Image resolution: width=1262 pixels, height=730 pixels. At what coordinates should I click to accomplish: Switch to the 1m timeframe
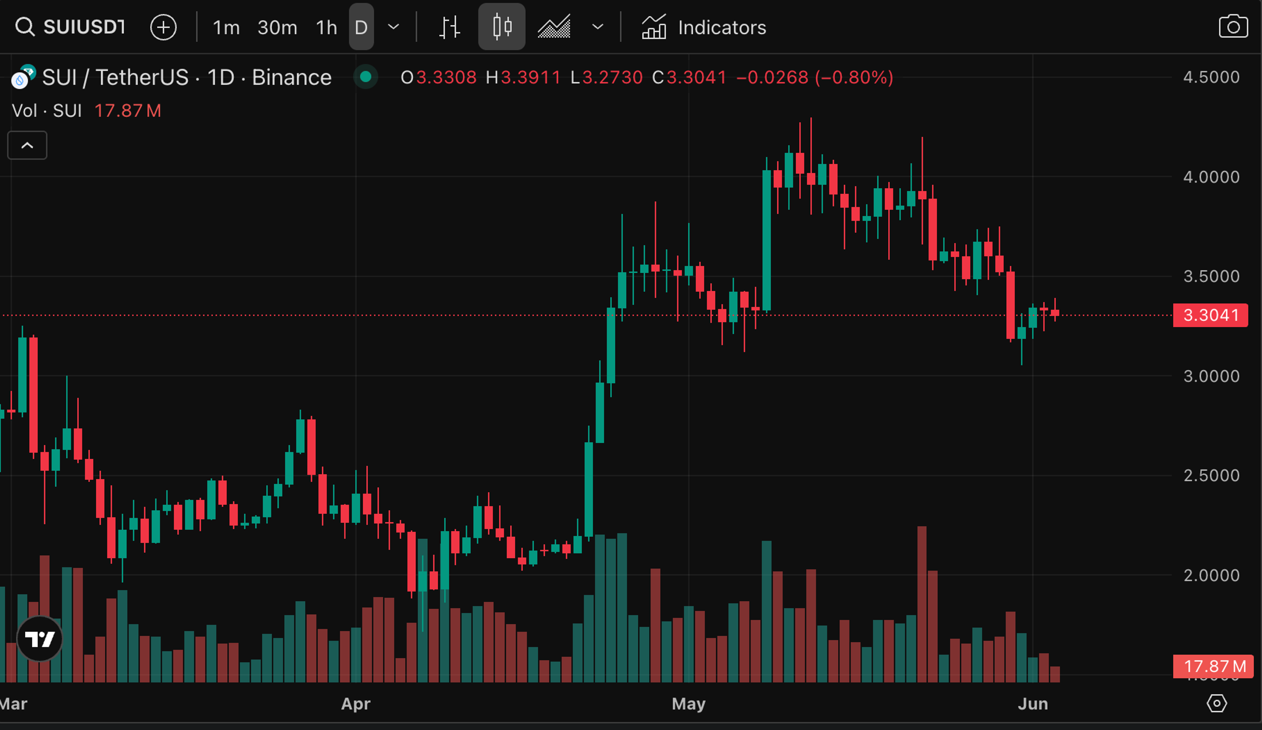point(226,28)
